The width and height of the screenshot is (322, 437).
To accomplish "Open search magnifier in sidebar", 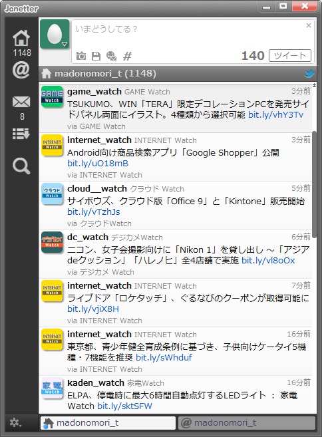I will click(x=21, y=166).
